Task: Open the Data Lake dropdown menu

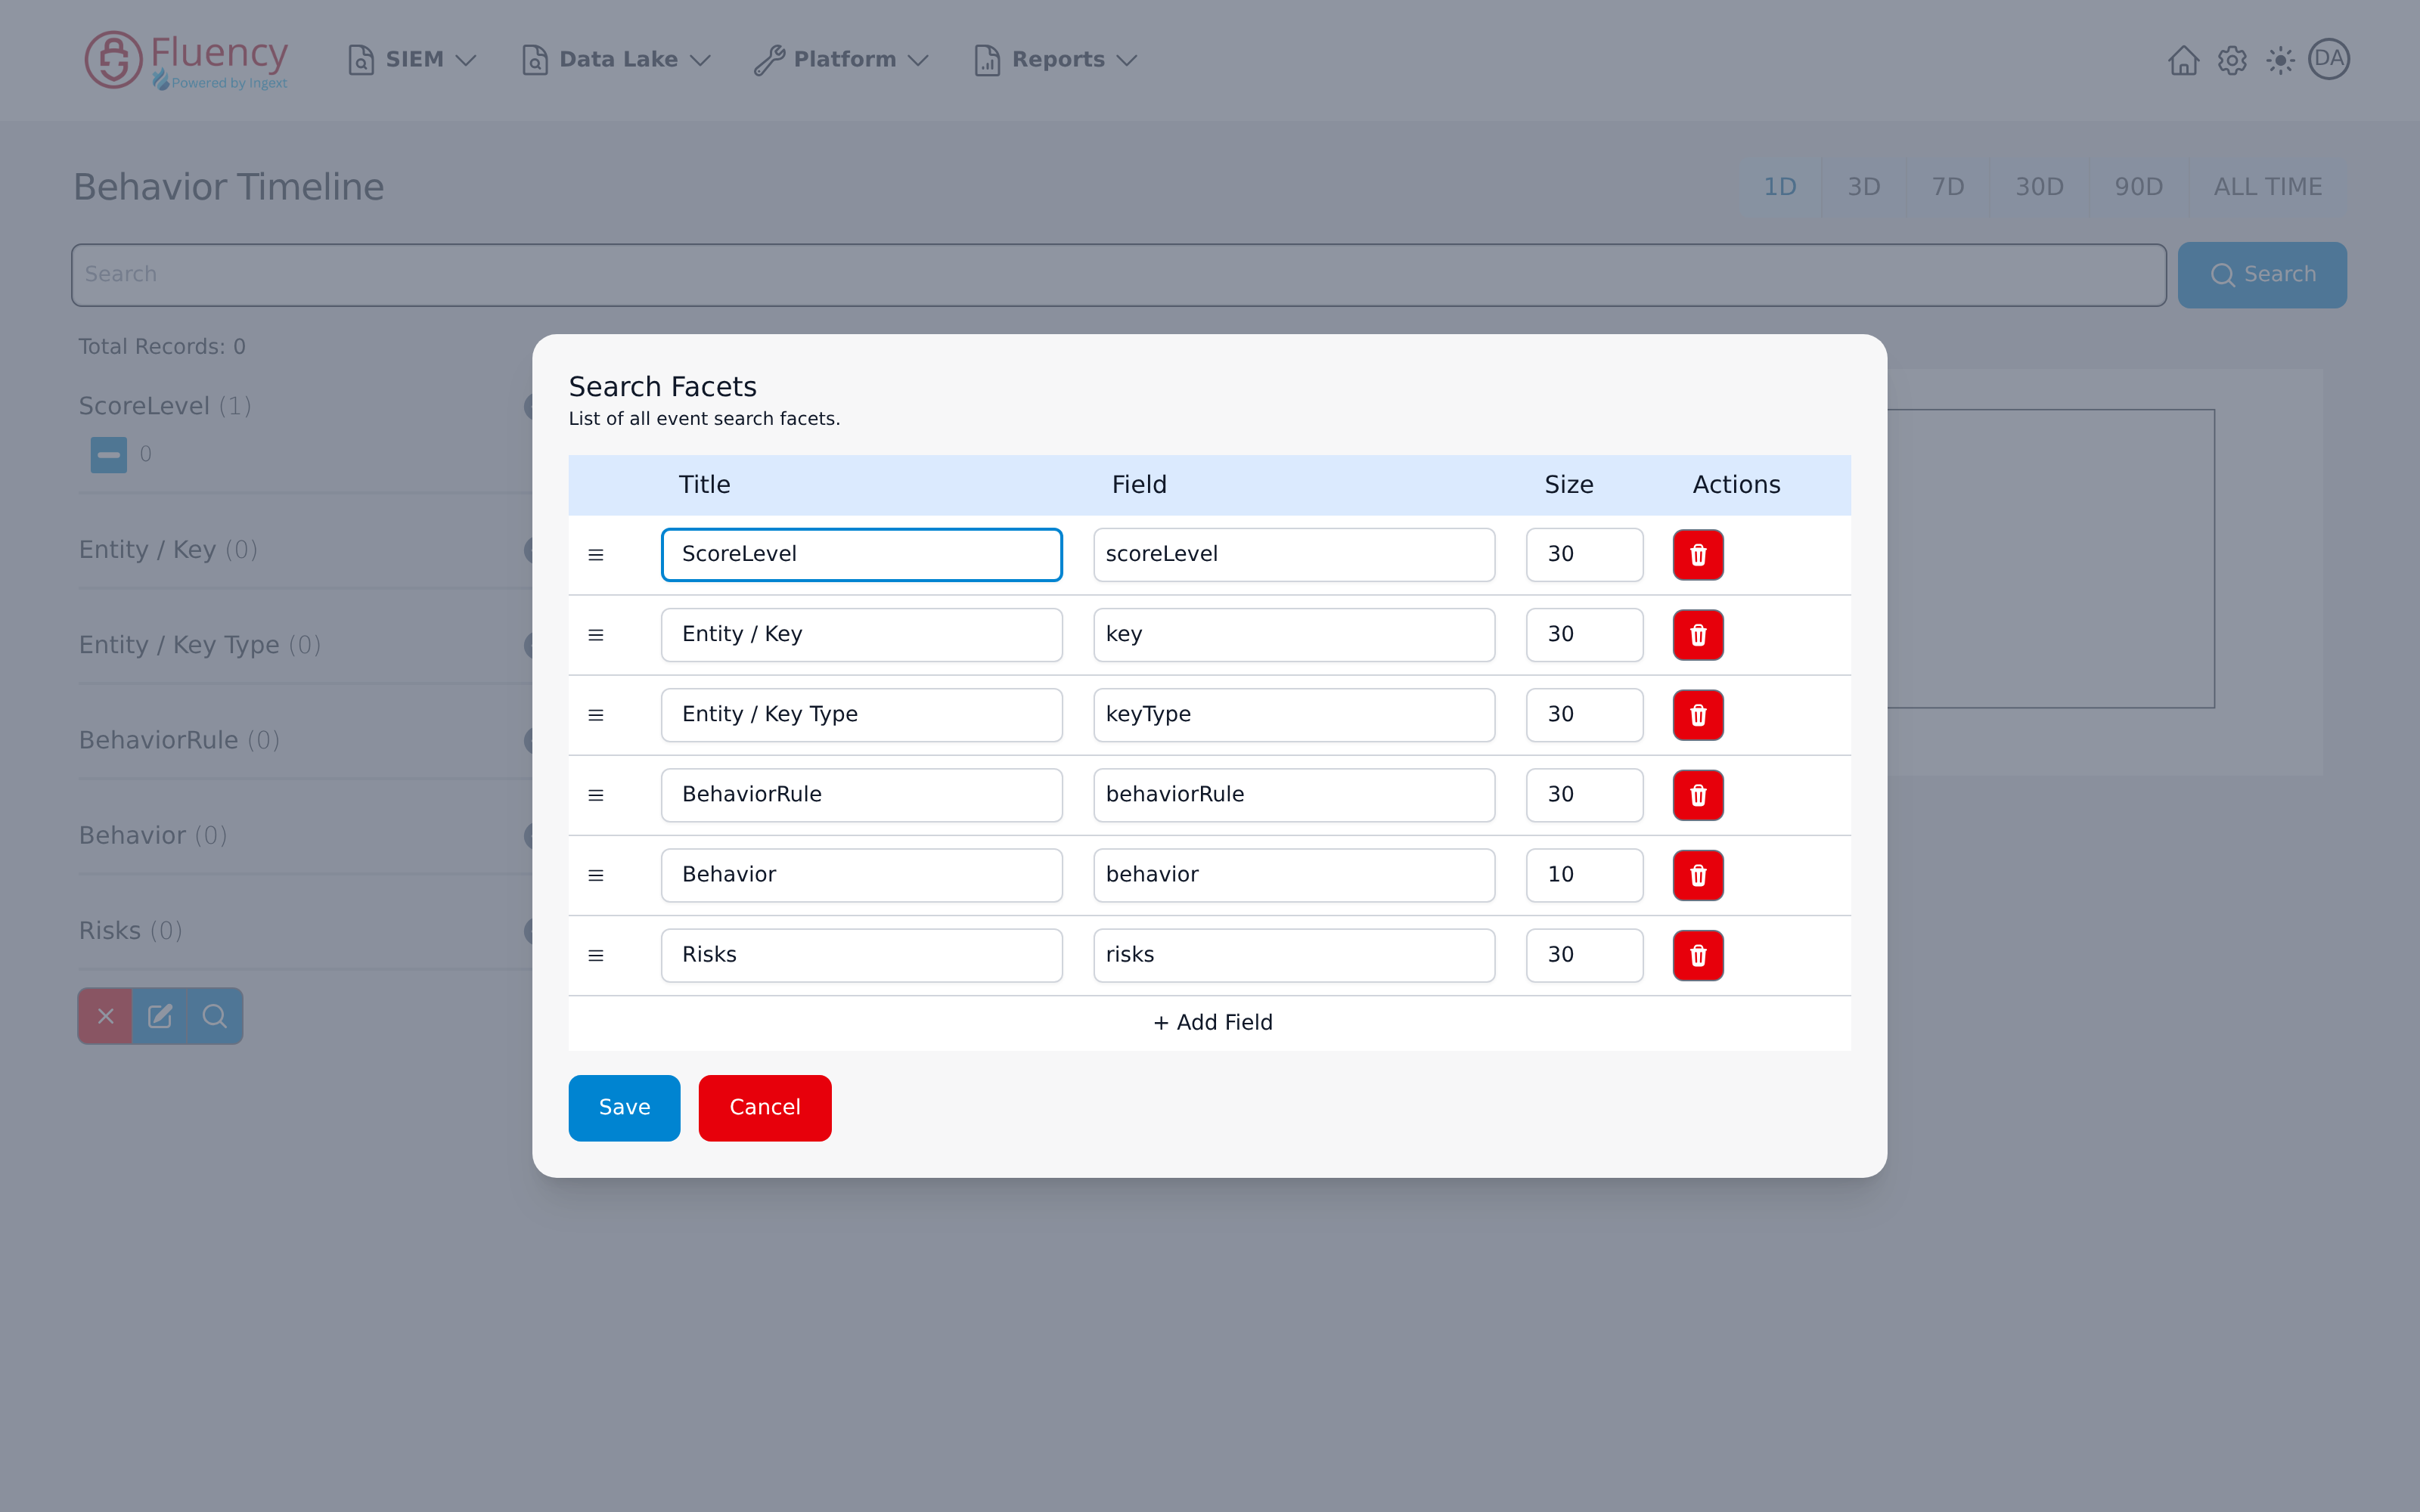Action: pos(616,60)
